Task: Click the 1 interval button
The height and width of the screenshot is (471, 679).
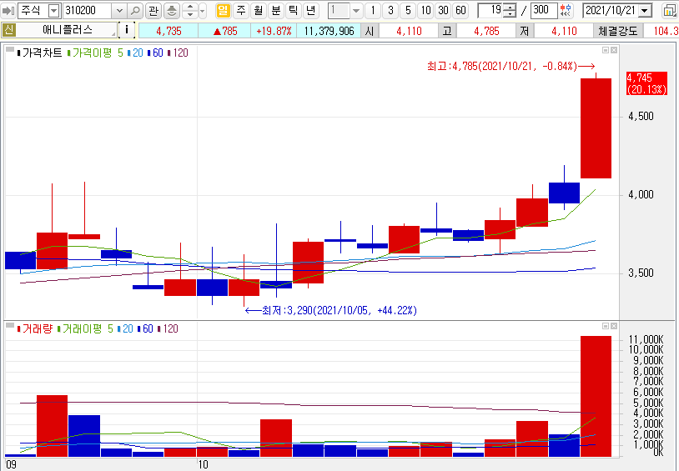Action: [373, 10]
